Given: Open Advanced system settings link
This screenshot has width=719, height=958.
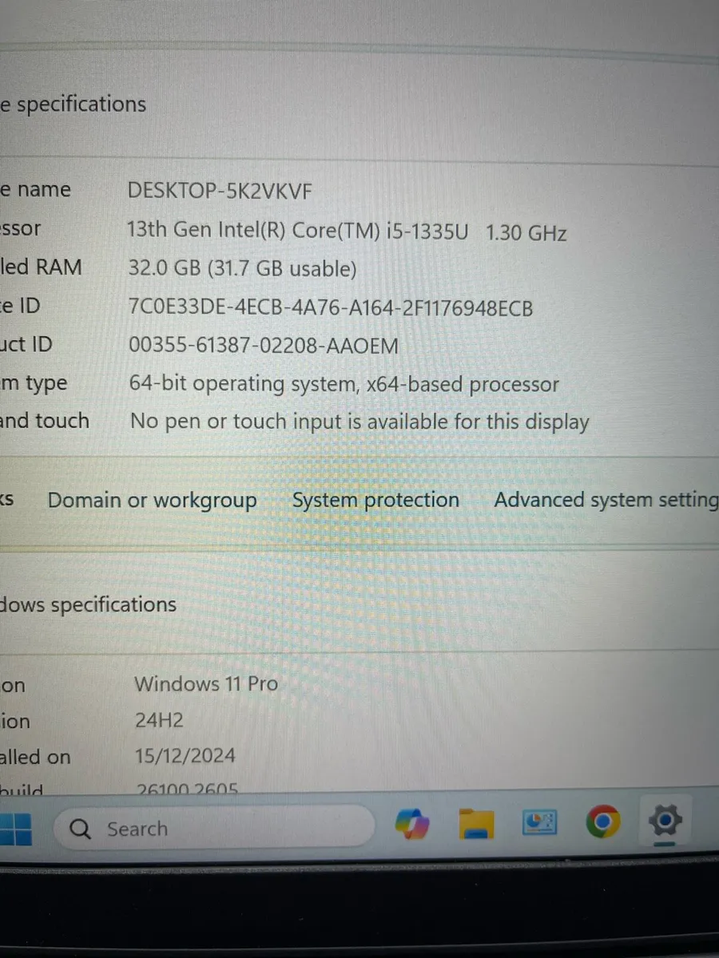Looking at the screenshot, I should pyautogui.click(x=606, y=501).
